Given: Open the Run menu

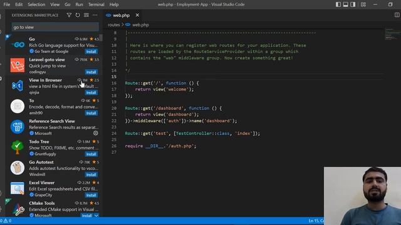Looking at the screenshot, I should pos(79,4).
